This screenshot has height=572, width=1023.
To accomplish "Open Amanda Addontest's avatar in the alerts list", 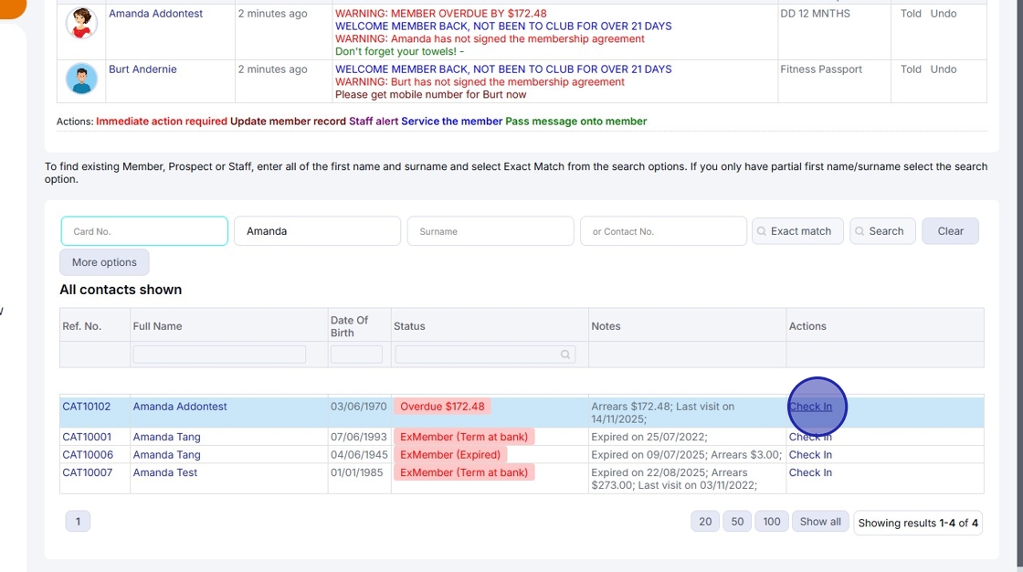I will coord(81,23).
